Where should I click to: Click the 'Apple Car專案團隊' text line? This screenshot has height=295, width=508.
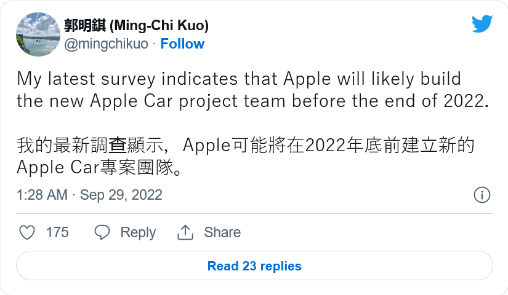[100, 167]
